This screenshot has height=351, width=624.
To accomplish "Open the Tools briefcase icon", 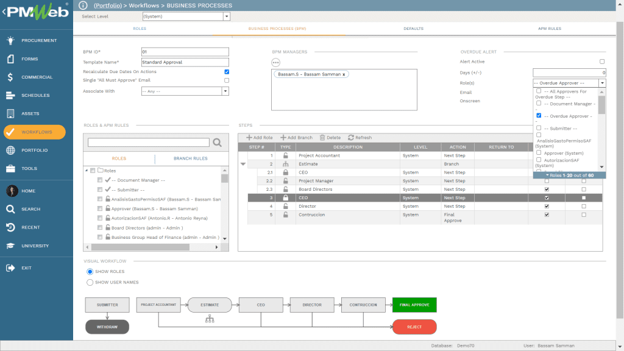I will (10, 168).
